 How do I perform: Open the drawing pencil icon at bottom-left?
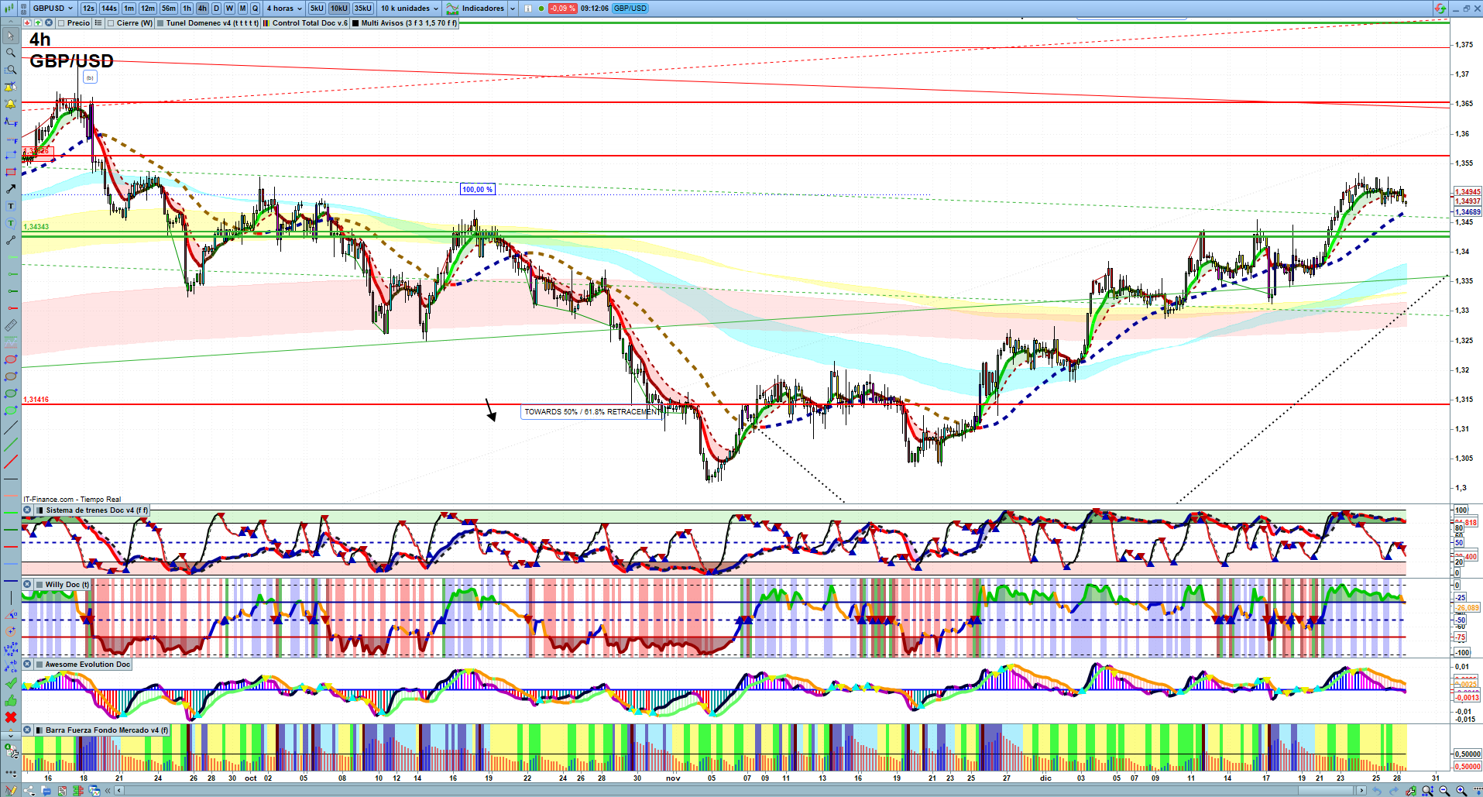click(x=11, y=791)
